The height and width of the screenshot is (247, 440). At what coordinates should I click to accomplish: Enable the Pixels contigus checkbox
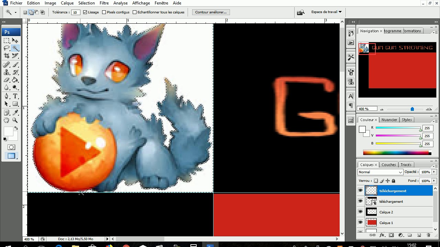point(104,12)
